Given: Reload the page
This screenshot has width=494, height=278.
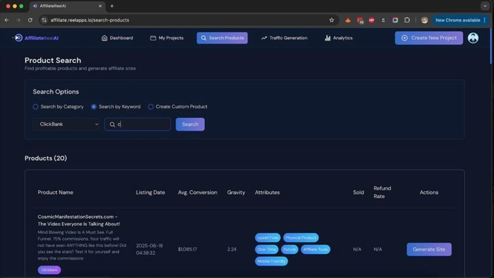Looking at the screenshot, I should tap(30, 20).
